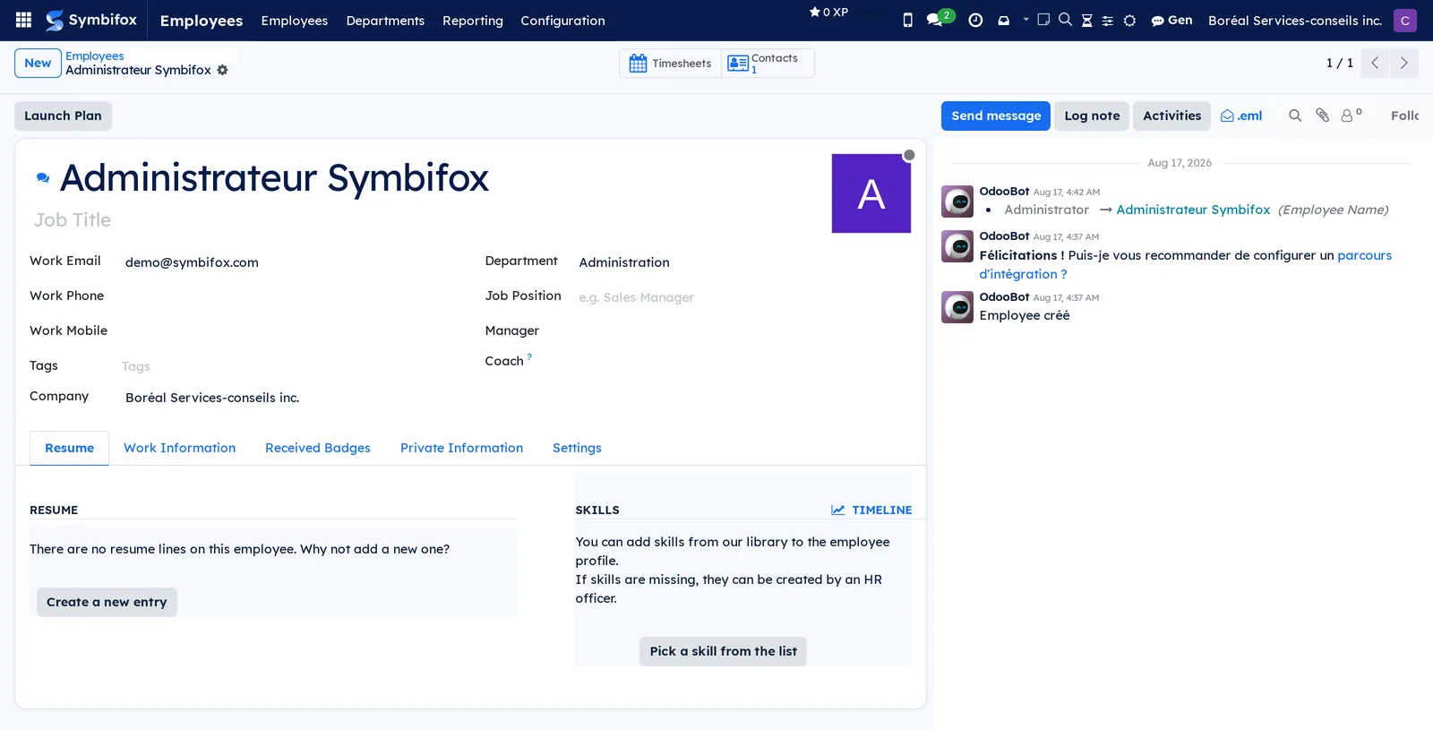Switch company via Boréal Services-conseils inc.
This screenshot has height=729, width=1433.
1295,20
